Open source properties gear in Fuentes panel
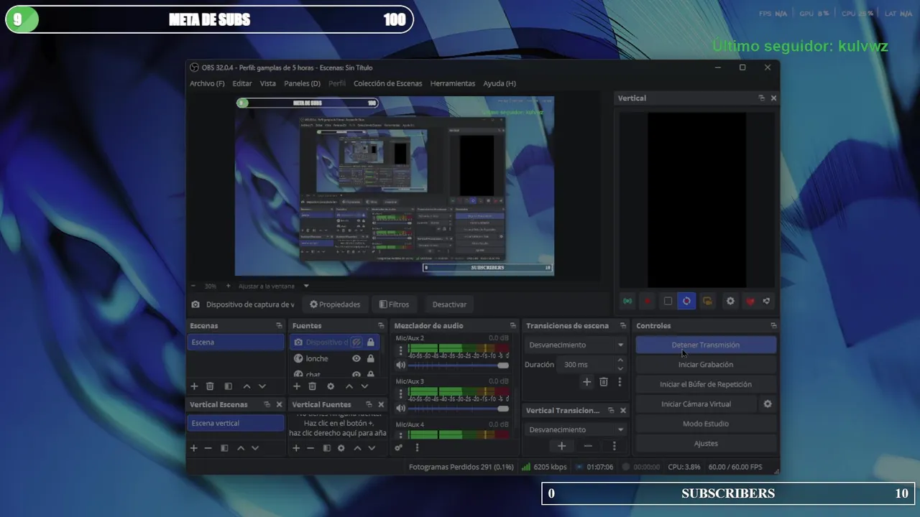 331,386
